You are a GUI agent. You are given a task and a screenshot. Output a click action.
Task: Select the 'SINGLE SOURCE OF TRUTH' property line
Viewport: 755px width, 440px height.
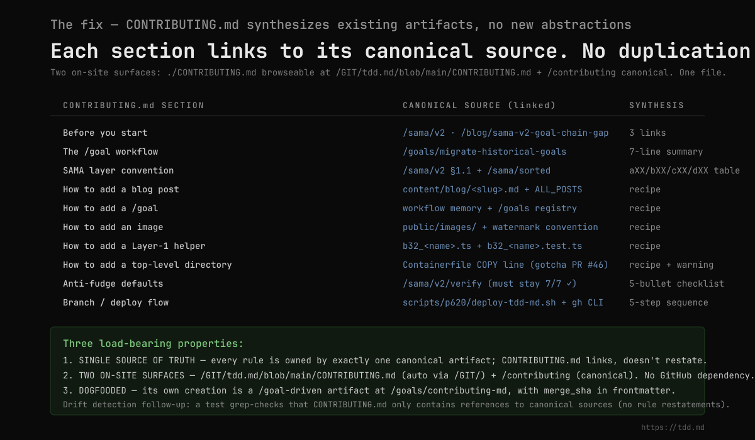coord(385,360)
